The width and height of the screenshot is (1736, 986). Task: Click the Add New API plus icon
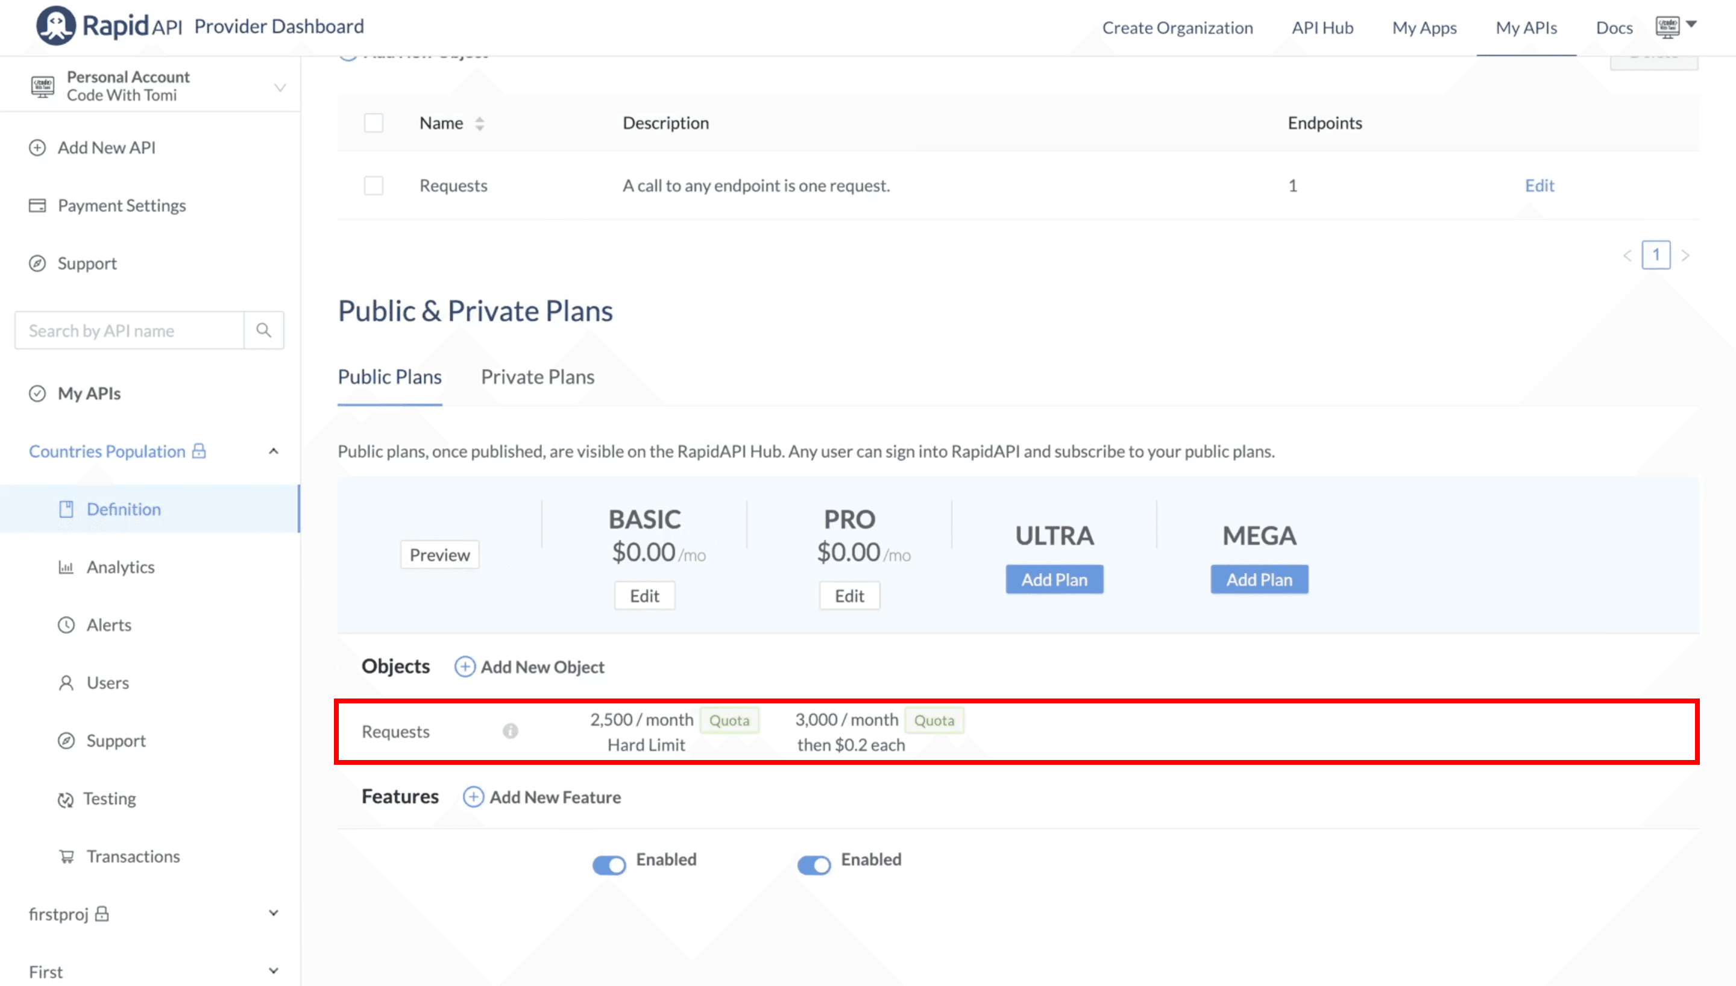[x=37, y=148]
